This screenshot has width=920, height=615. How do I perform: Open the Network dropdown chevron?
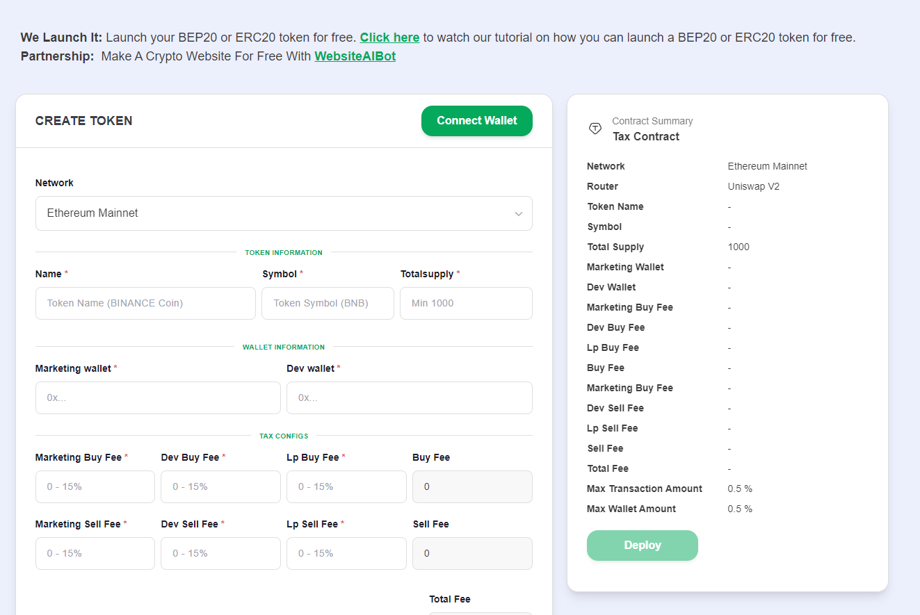point(518,214)
